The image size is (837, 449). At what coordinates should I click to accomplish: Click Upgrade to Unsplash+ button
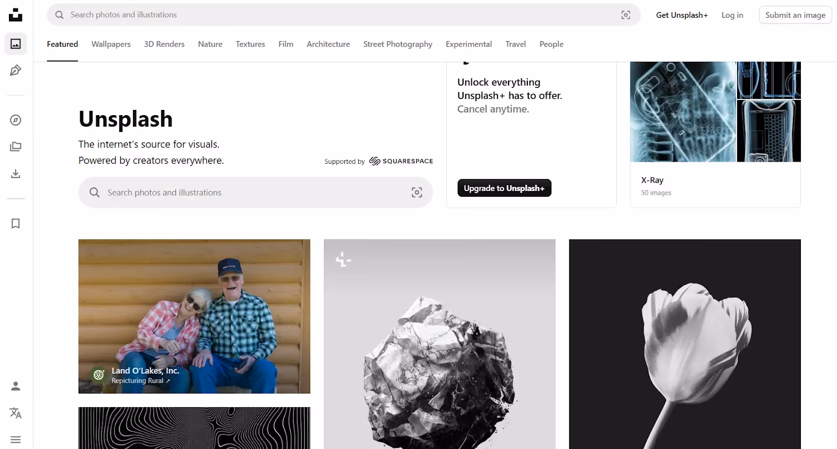click(504, 188)
